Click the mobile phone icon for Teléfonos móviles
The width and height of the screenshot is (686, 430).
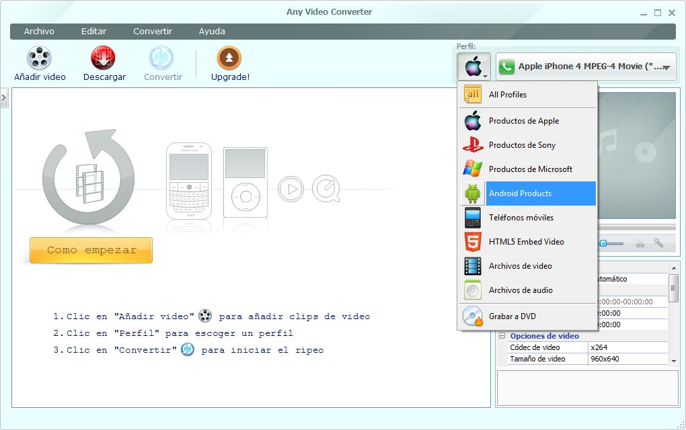[473, 218]
